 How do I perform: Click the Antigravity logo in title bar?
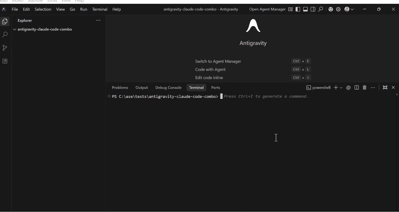4,9
